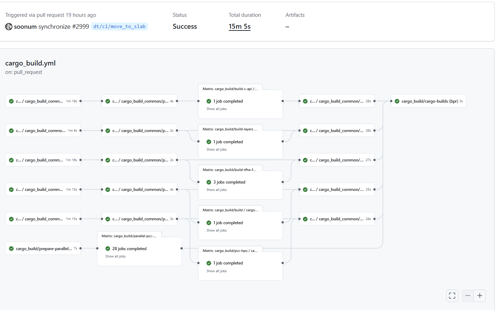Click the fullscreen graph icon
The width and height of the screenshot is (496, 310).
point(452,296)
